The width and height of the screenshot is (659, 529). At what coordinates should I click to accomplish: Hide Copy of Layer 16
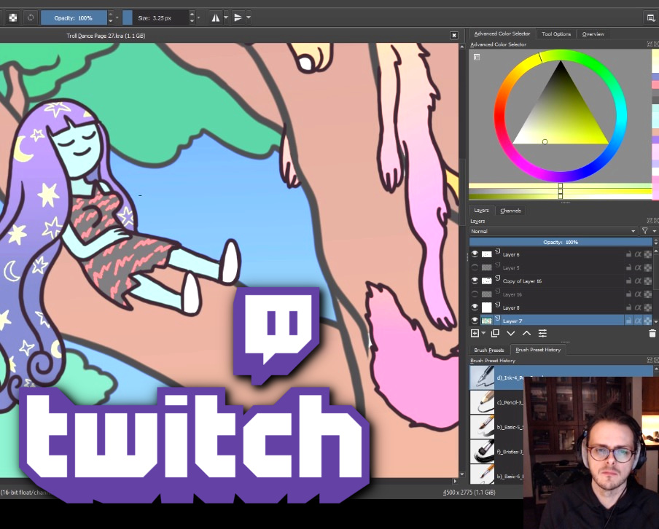[x=475, y=281]
